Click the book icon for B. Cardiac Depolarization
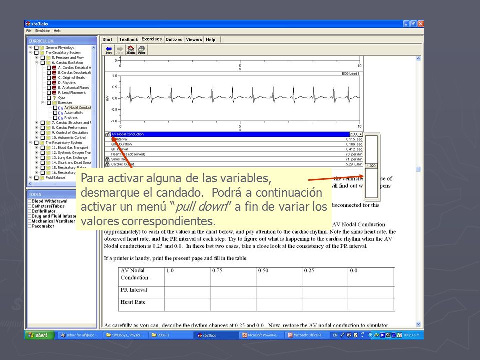The image size is (480, 360). 54,73
